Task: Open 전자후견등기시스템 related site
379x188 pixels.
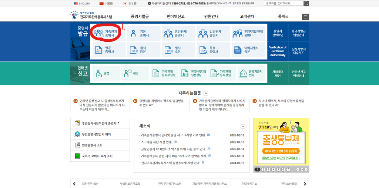Action: click(x=170, y=184)
